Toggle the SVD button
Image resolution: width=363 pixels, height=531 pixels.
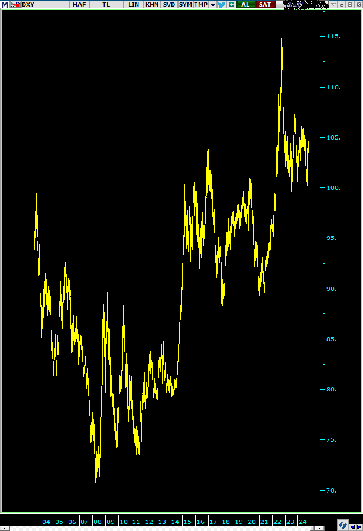coord(169,4)
